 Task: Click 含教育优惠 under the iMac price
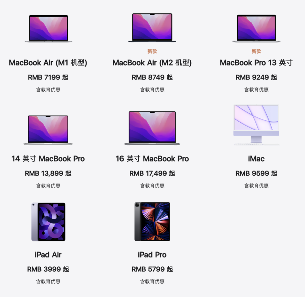tap(256, 186)
